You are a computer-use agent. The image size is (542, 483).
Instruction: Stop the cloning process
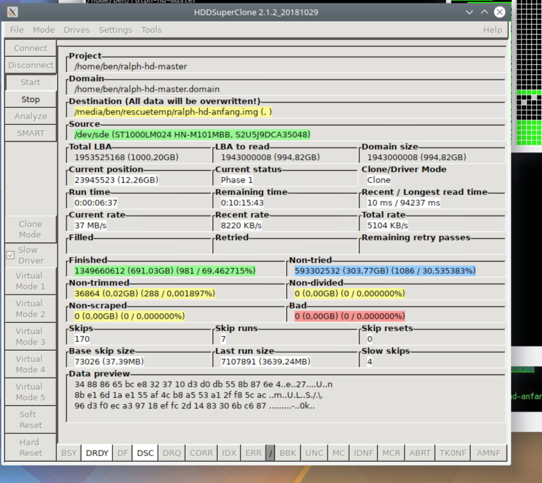click(x=30, y=99)
